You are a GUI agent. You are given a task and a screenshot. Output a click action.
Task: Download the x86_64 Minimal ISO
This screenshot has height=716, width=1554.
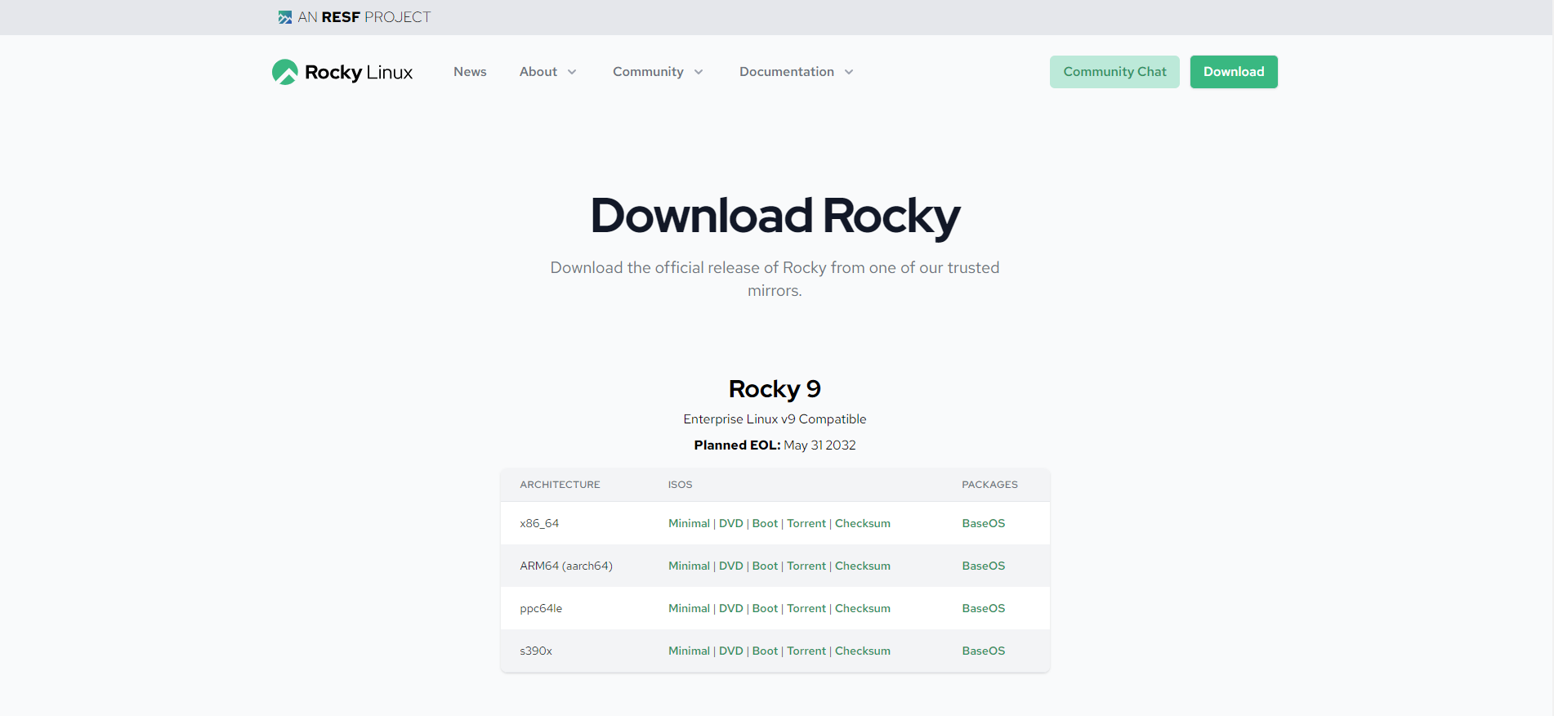point(689,523)
